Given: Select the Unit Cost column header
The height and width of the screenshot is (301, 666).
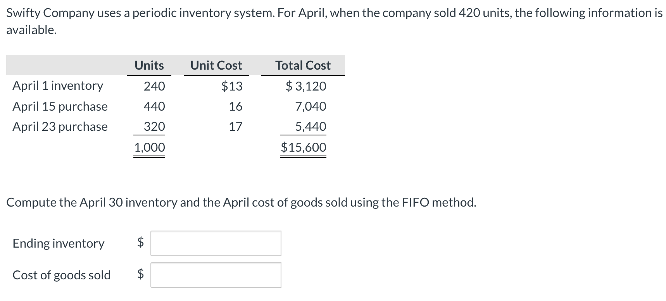Looking at the screenshot, I should tap(216, 65).
